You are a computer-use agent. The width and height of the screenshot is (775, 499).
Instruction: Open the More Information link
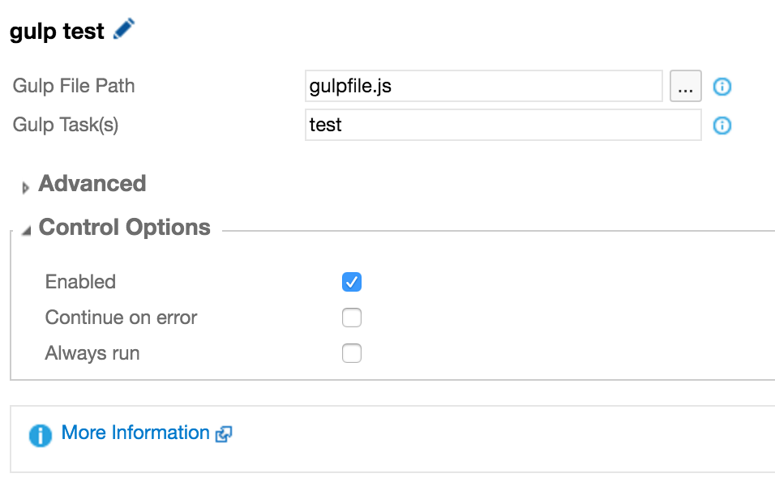(135, 433)
